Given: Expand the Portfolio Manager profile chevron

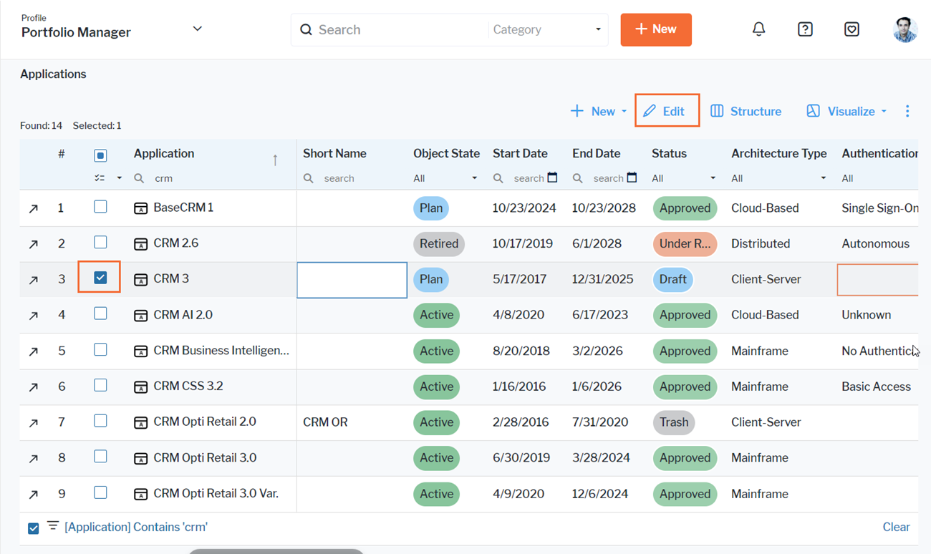Looking at the screenshot, I should [197, 29].
